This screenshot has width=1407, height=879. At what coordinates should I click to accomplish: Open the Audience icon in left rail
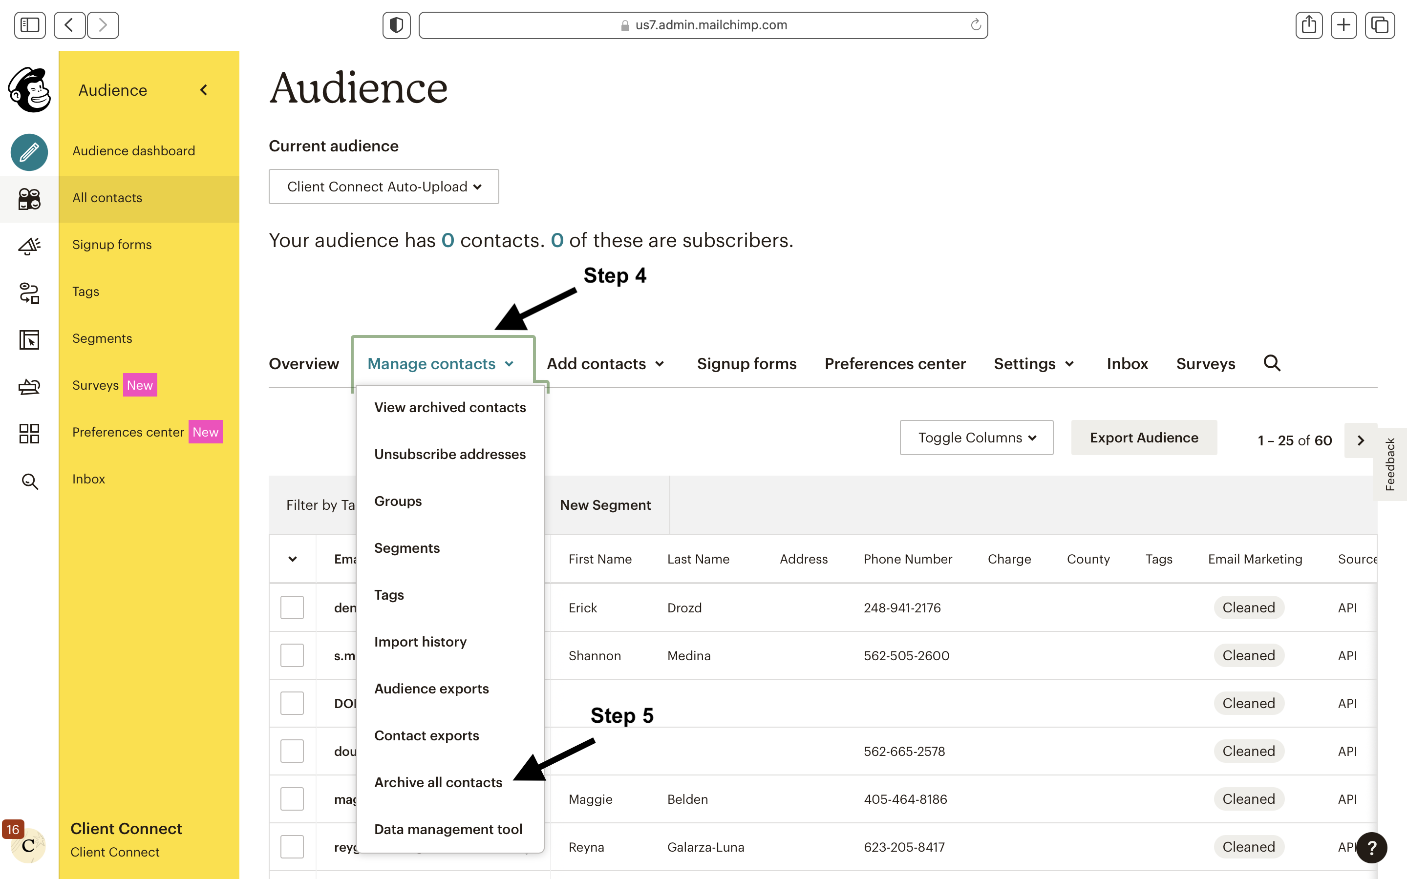(29, 199)
